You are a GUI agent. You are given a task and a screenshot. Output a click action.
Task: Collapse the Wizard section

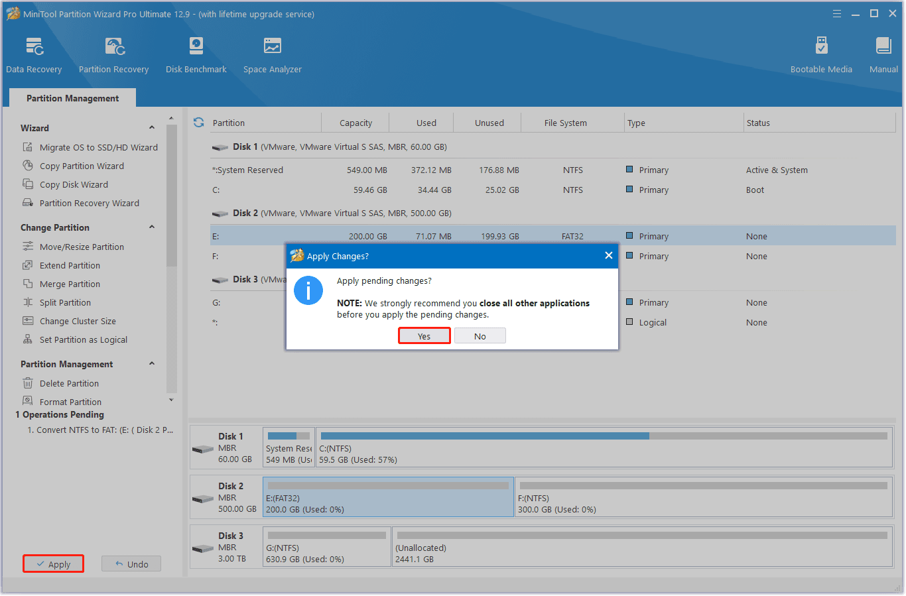coord(152,127)
